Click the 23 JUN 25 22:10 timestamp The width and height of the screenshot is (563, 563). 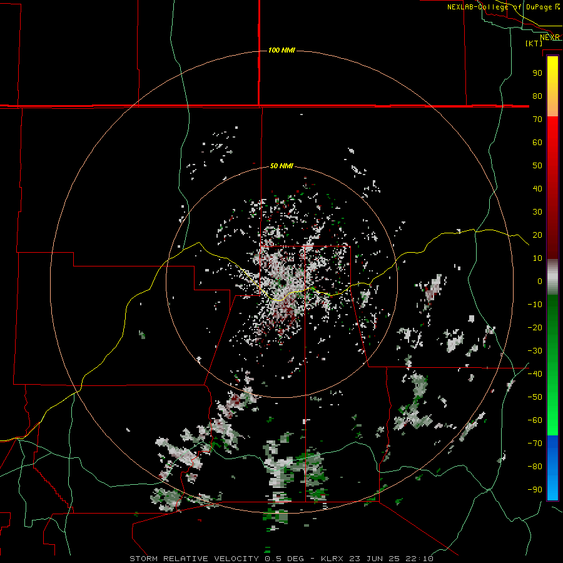point(391,559)
